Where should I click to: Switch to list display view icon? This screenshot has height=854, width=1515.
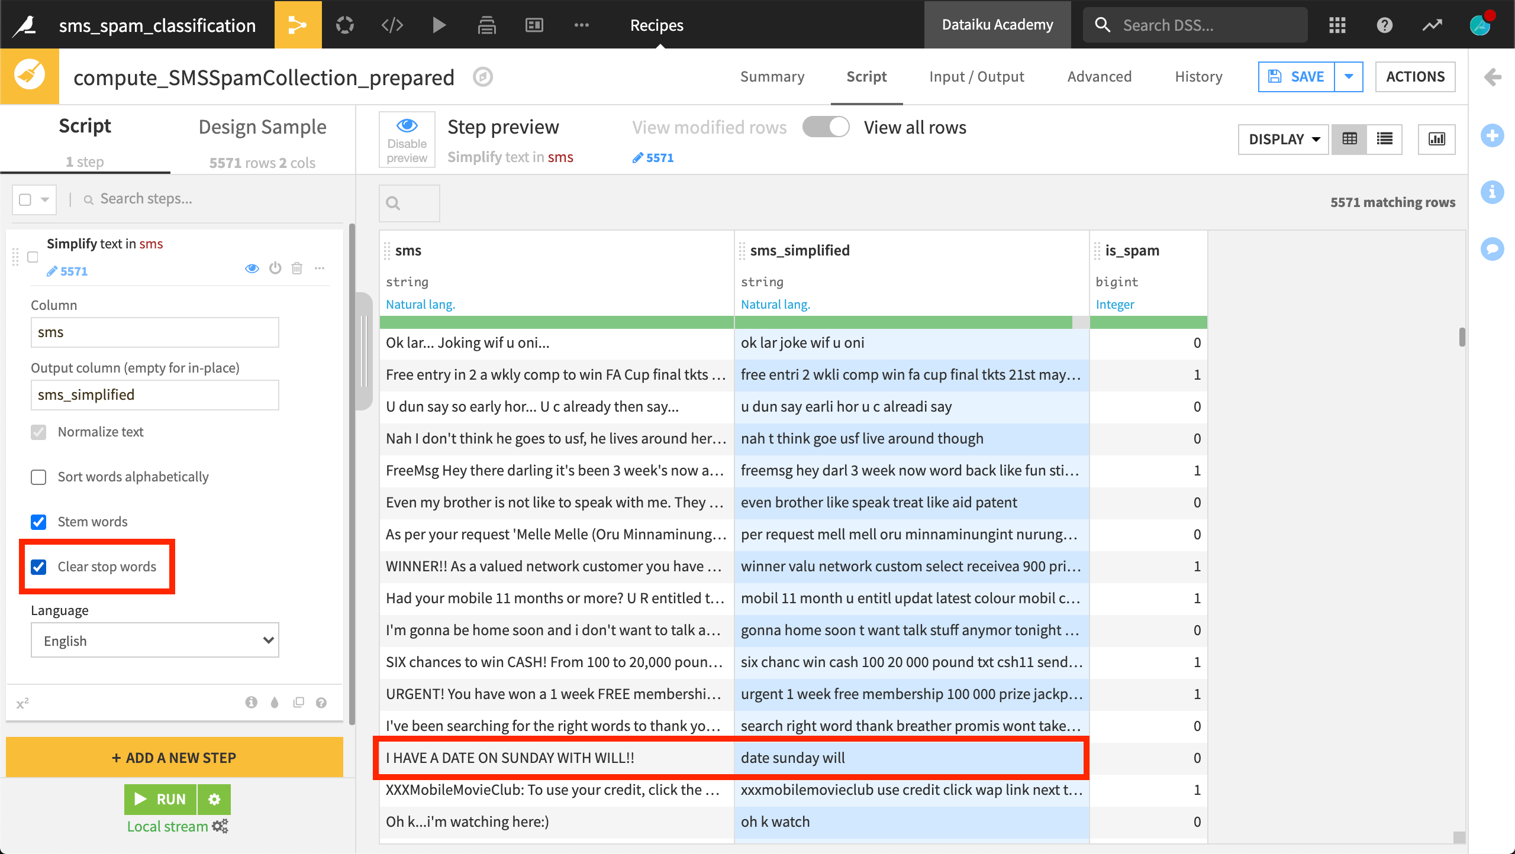tap(1384, 139)
